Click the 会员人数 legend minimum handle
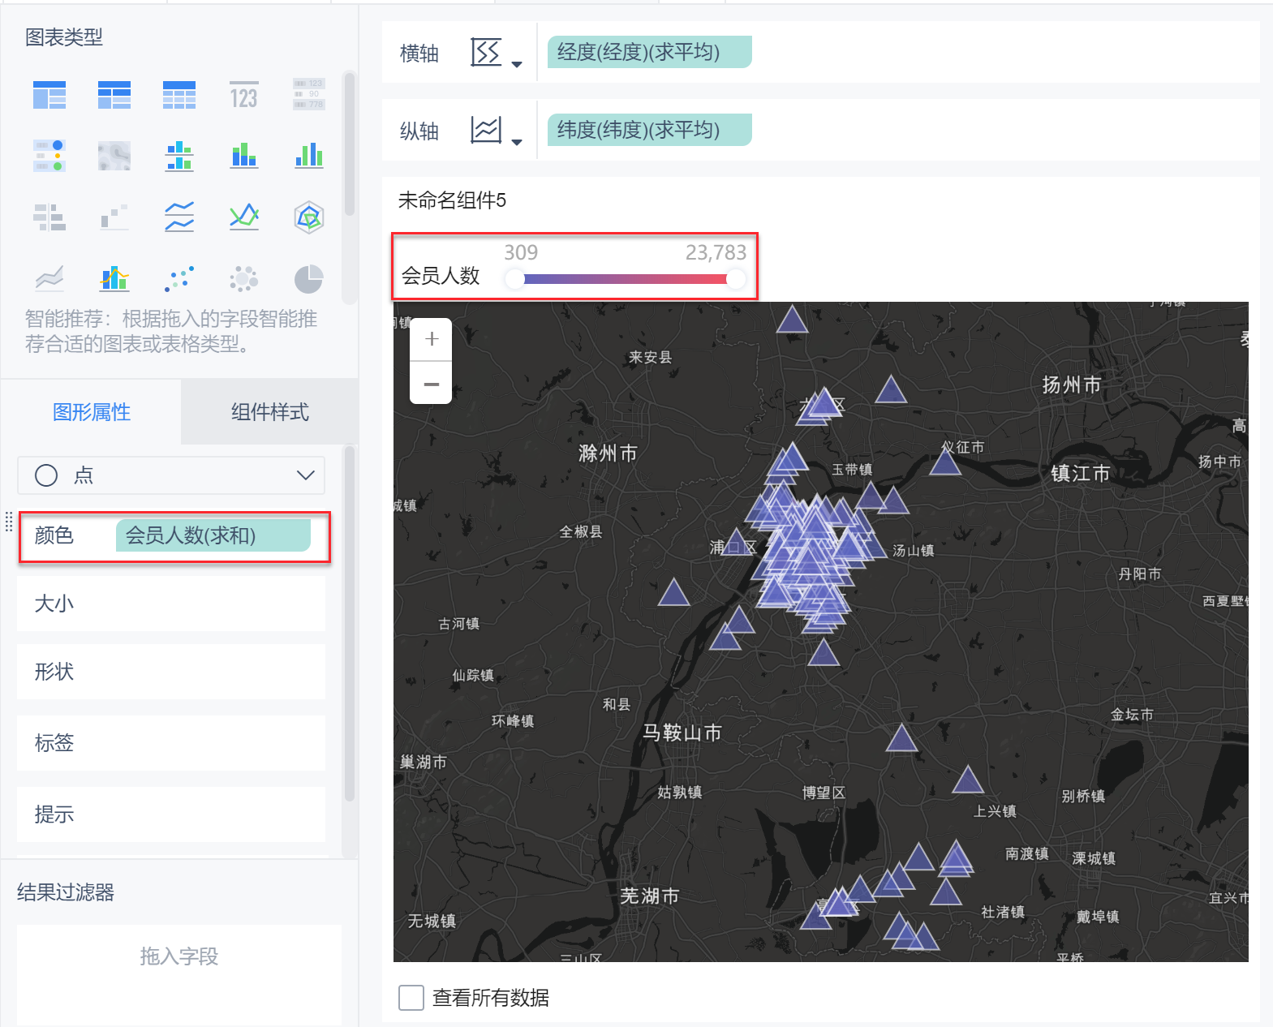Image resolution: width=1273 pixels, height=1027 pixels. pos(514,279)
